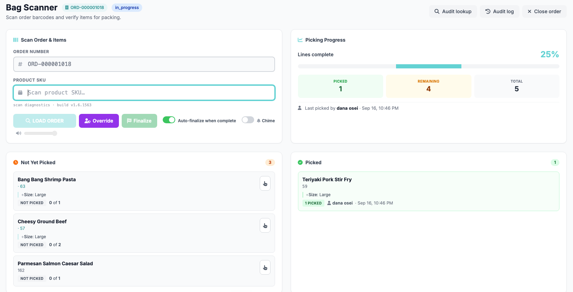This screenshot has height=292, width=573.
Task: Click the bell icon next to Chime
Action: [259, 121]
